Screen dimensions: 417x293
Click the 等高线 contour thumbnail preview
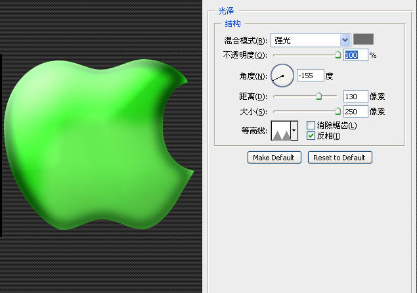(281, 131)
